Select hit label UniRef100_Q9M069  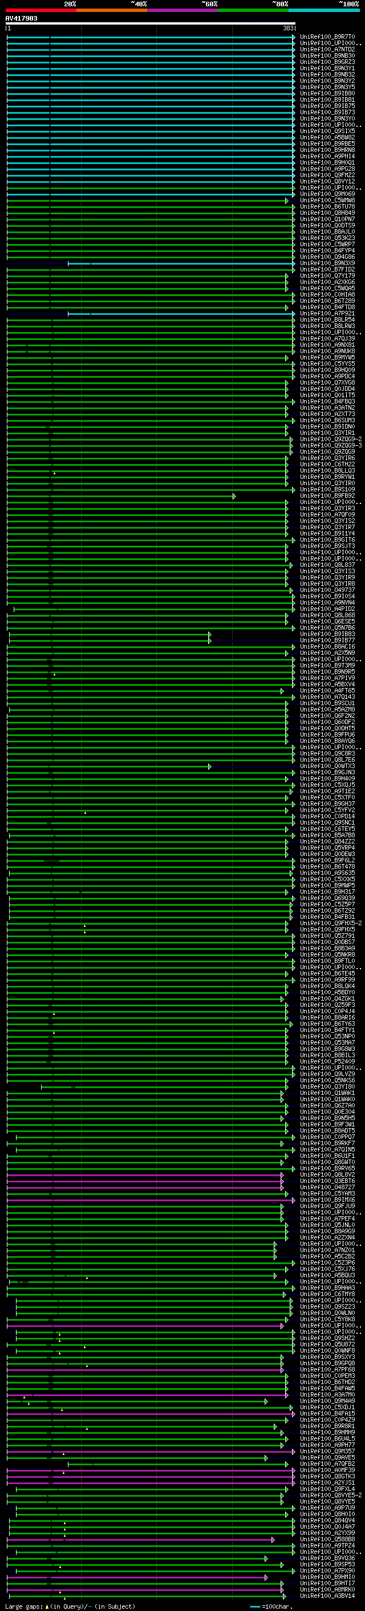(327, 194)
